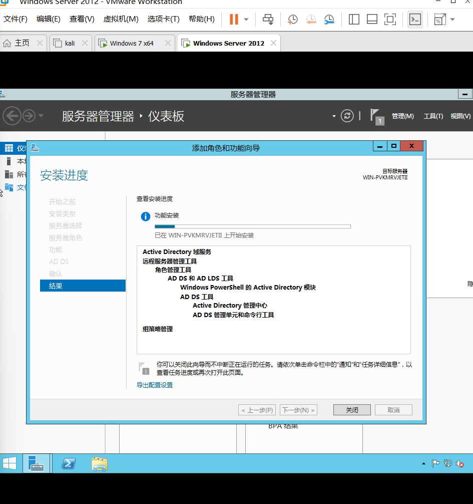This screenshot has height=504, width=473.
Task: Click the stretch guest display icon
Action: click(x=439, y=19)
